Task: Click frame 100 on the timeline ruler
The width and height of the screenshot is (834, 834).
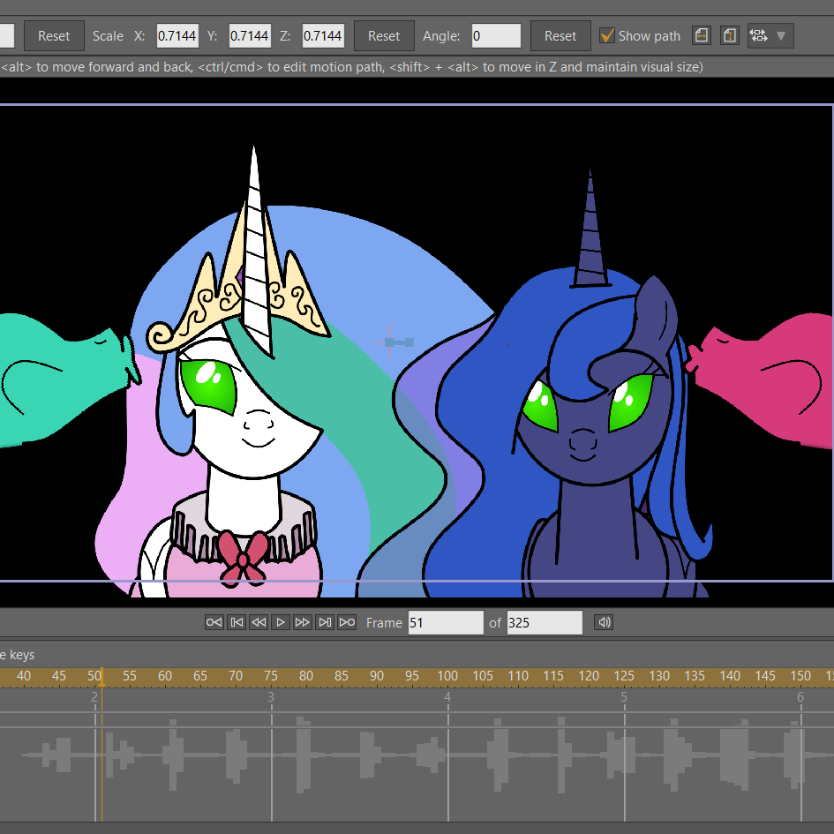Action: click(447, 676)
